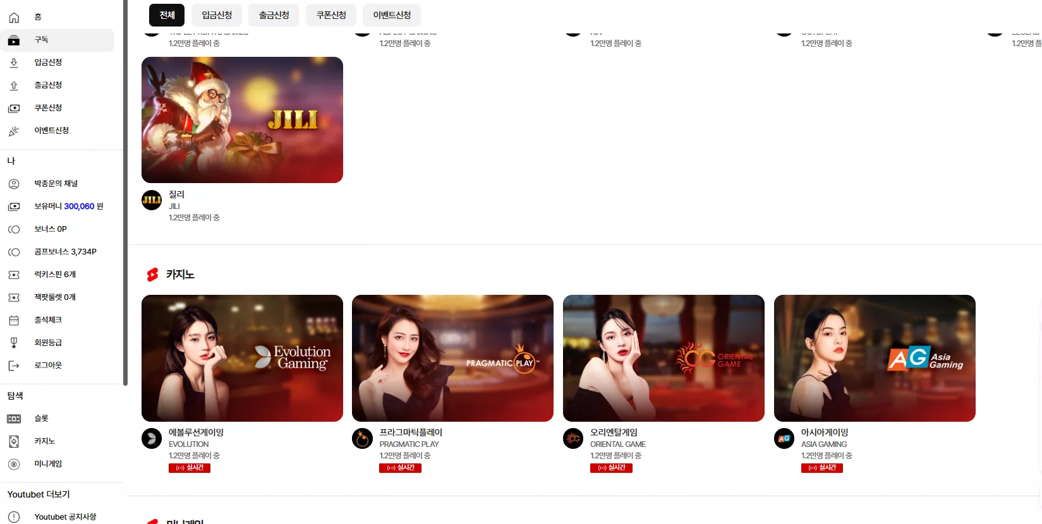Click the 오리엔탈게임 title link

614,432
